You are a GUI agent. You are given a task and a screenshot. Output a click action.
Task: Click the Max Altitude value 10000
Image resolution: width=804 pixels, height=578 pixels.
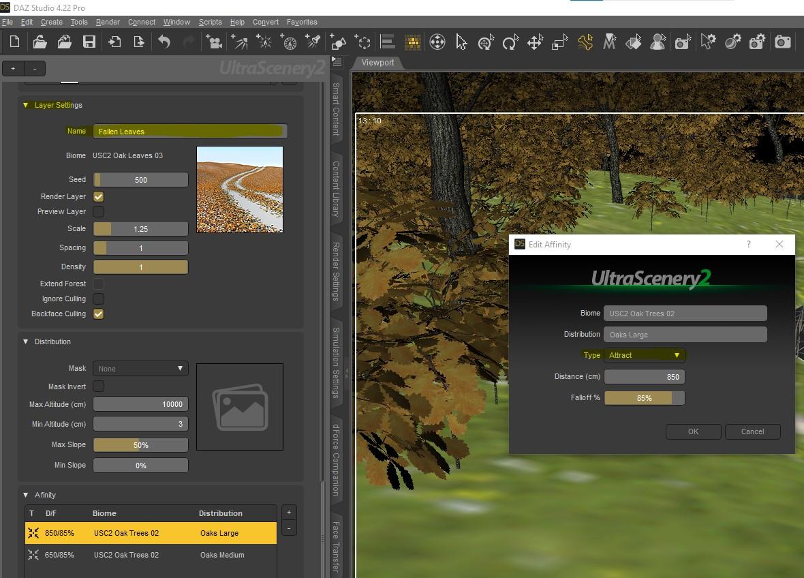(x=140, y=404)
